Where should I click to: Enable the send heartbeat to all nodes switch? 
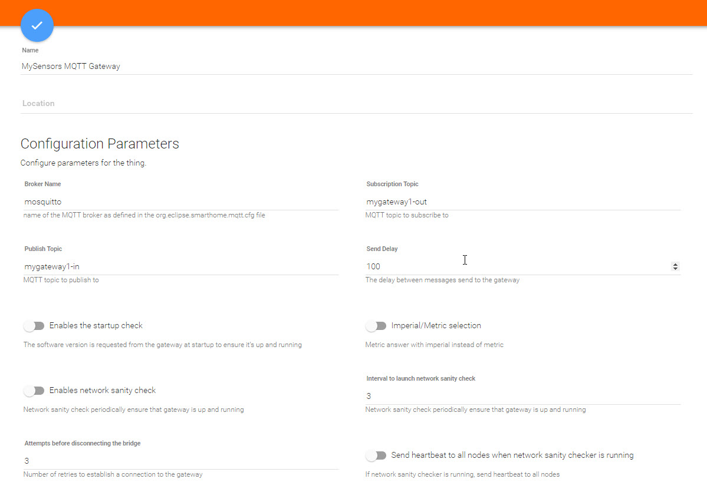click(x=376, y=455)
